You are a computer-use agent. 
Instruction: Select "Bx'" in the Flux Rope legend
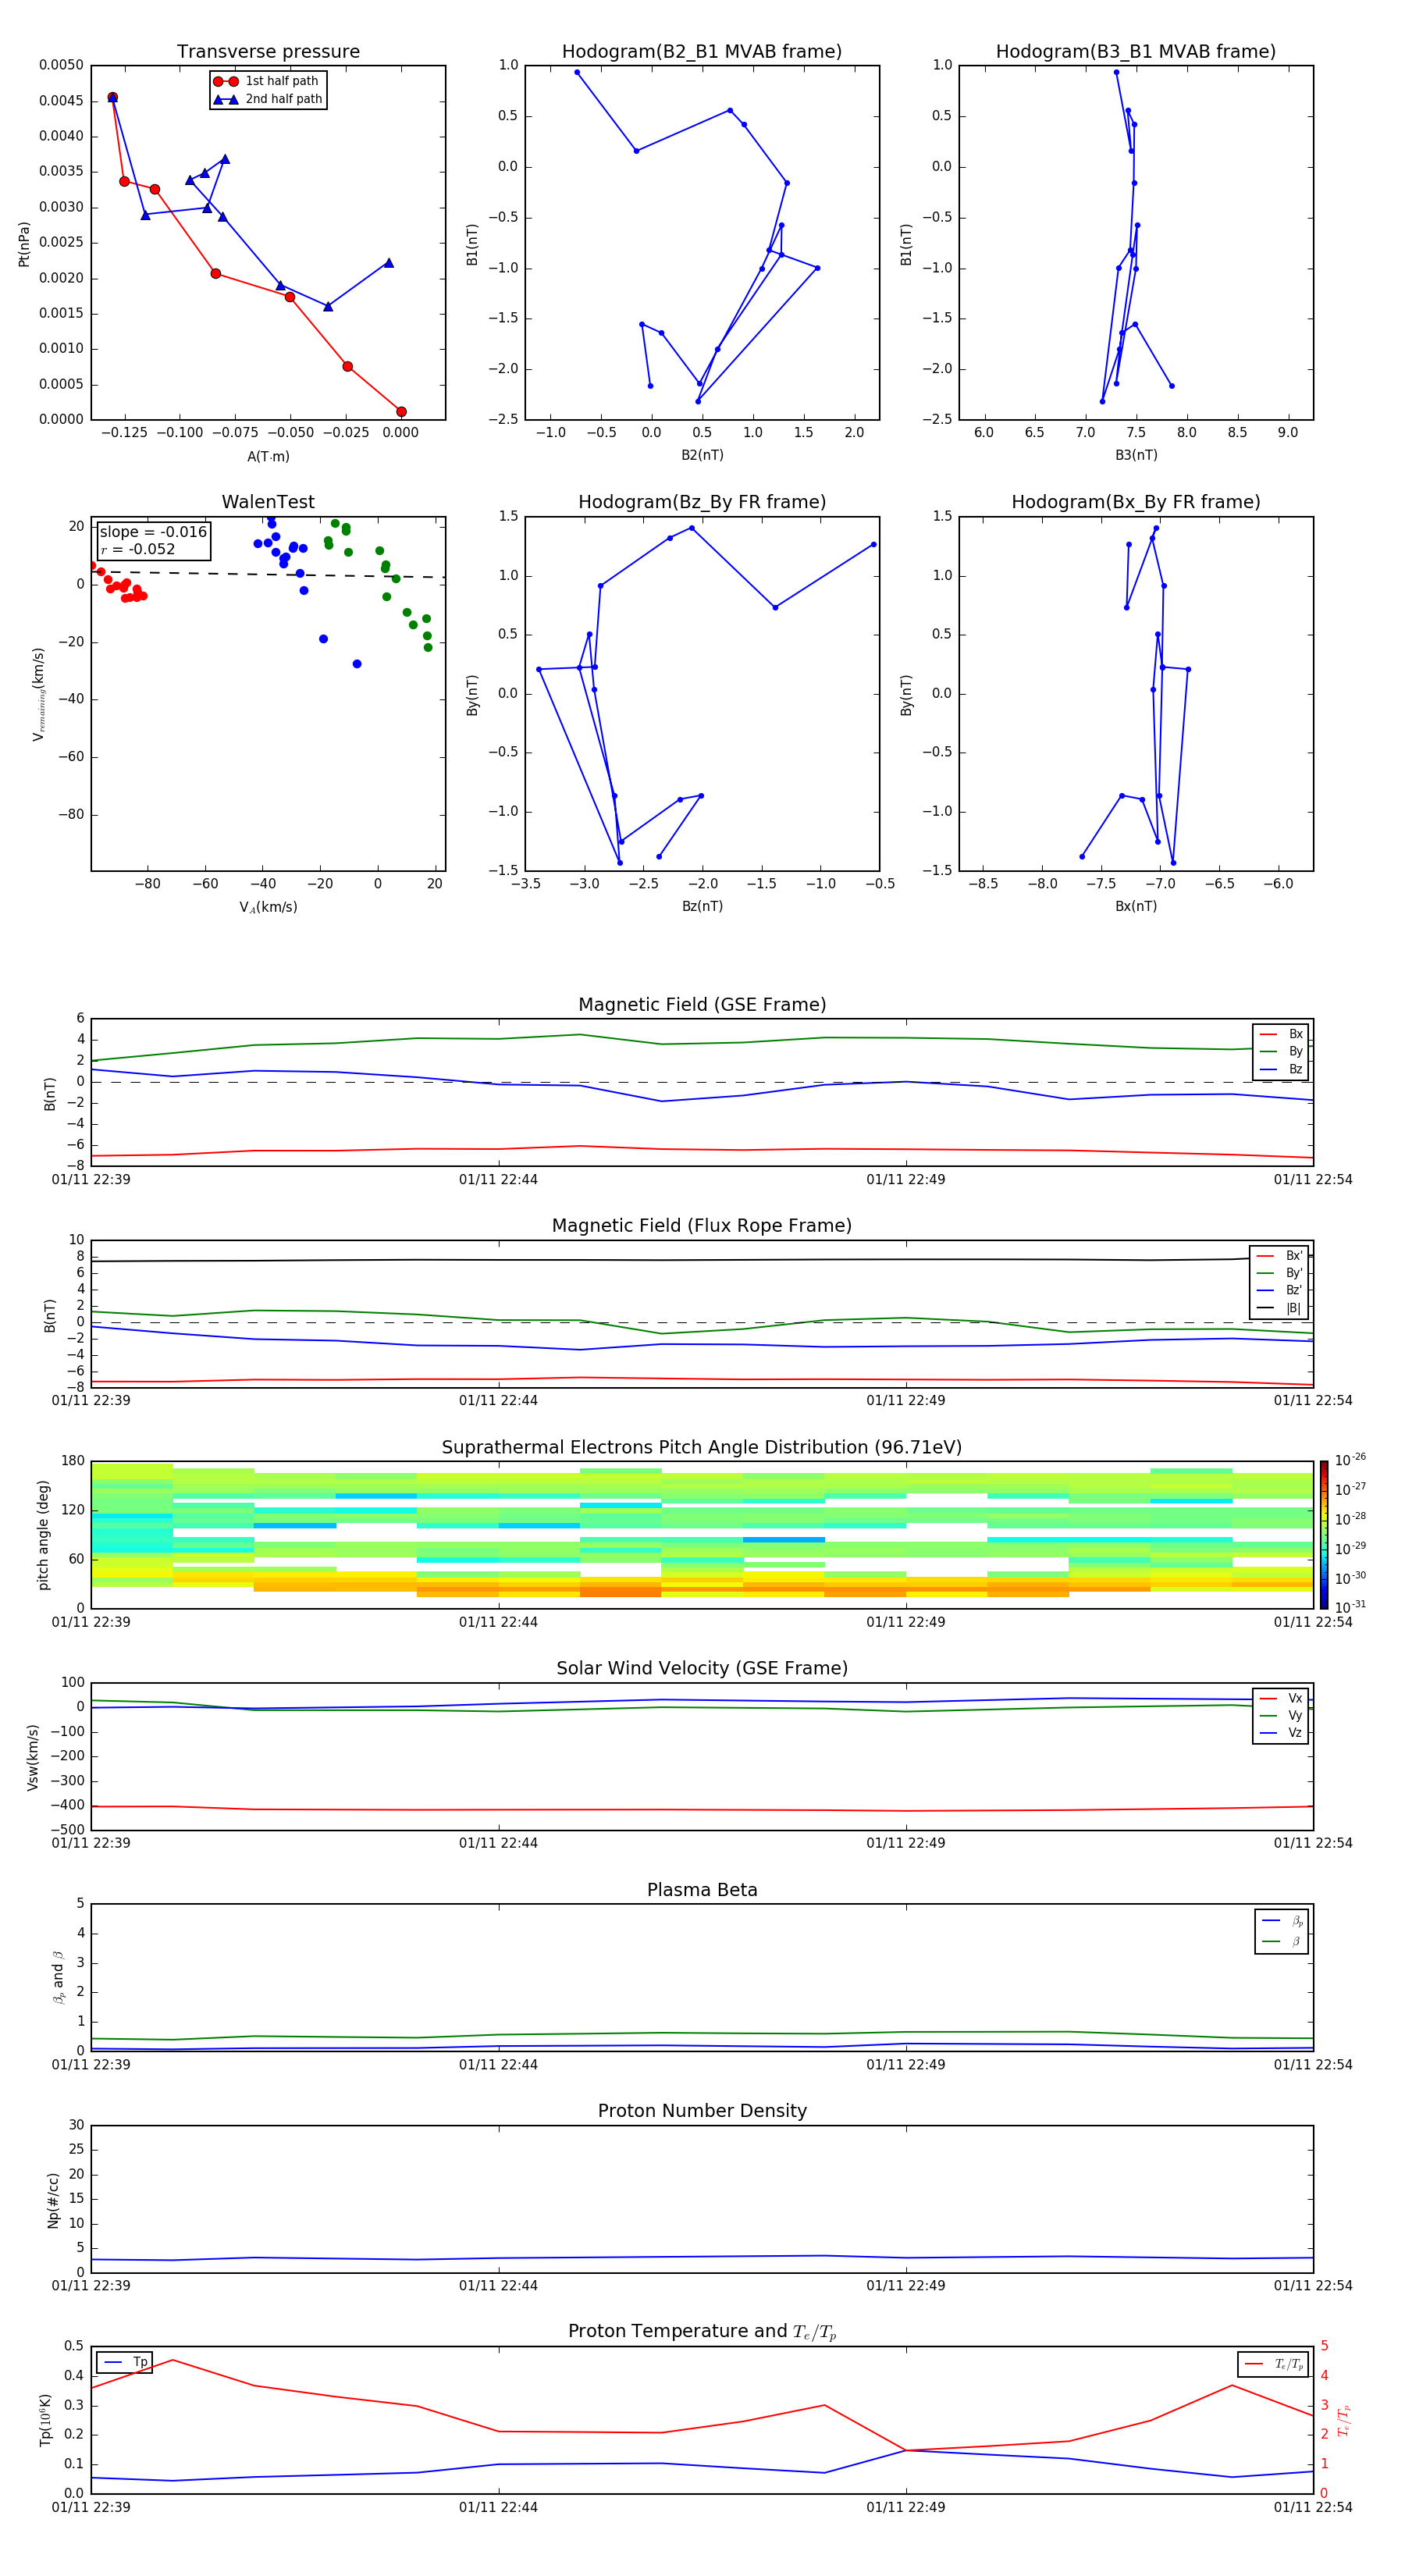tap(1280, 1256)
